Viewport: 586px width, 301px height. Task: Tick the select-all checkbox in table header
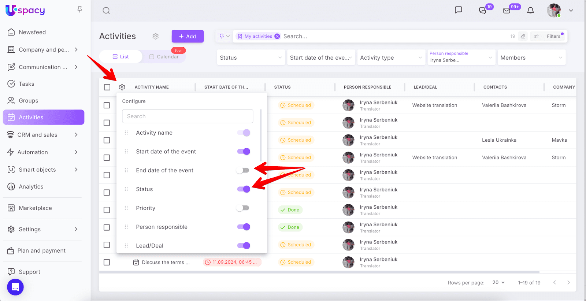pos(107,87)
